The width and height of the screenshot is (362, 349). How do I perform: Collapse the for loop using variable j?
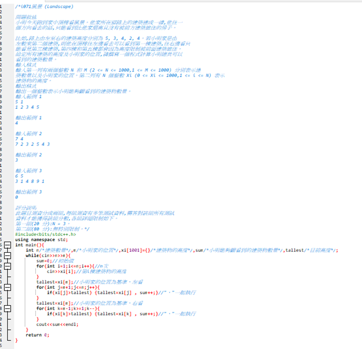coord(7,287)
